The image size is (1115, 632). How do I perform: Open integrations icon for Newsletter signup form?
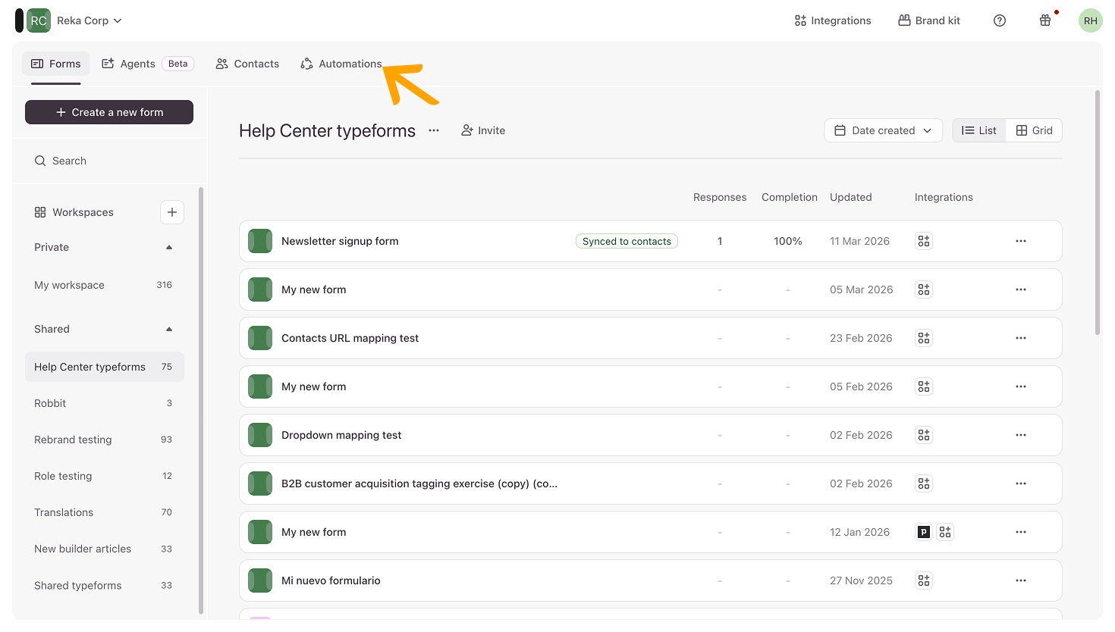pyautogui.click(x=923, y=241)
